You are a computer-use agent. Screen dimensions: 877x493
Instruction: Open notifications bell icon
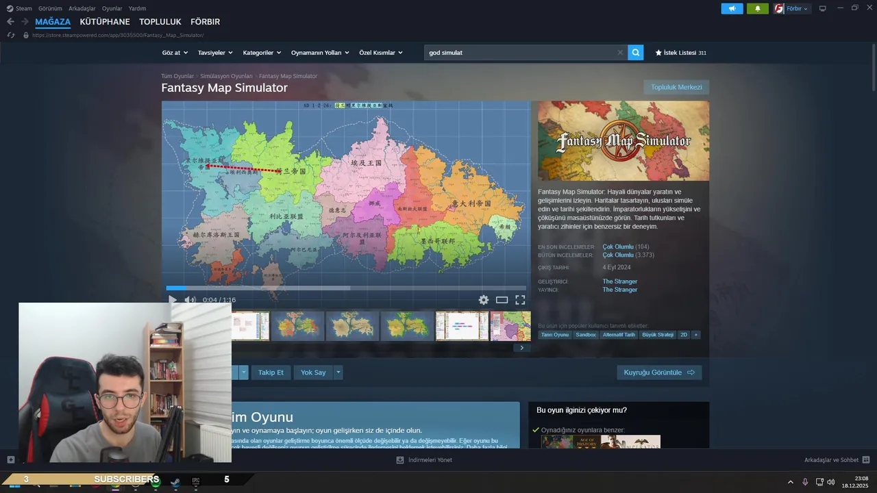click(x=757, y=9)
